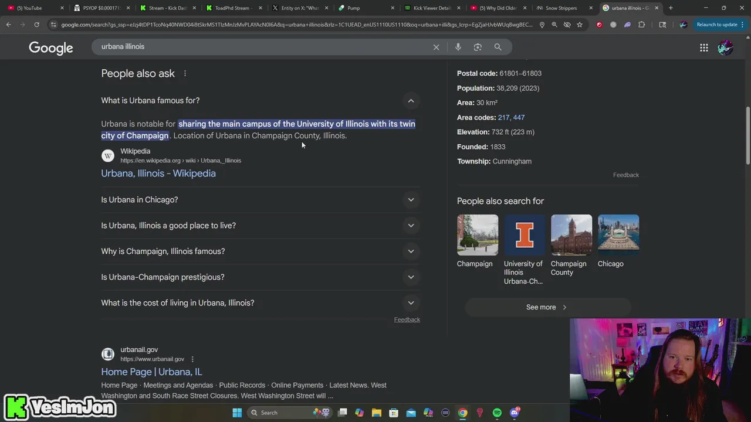Click the Google search field with urbana illinois
The image size is (751, 422).
point(264,47)
